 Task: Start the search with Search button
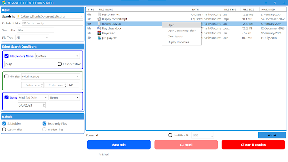[119, 145]
